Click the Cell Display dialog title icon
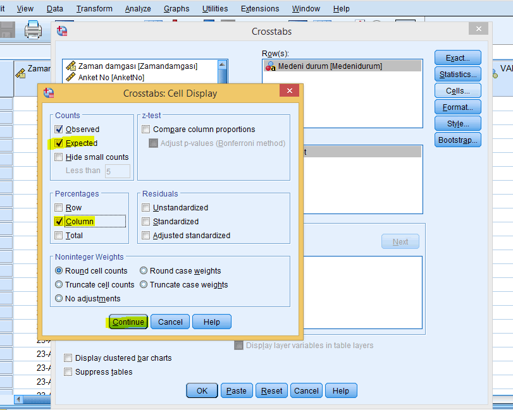The height and width of the screenshot is (410, 513). [x=49, y=93]
